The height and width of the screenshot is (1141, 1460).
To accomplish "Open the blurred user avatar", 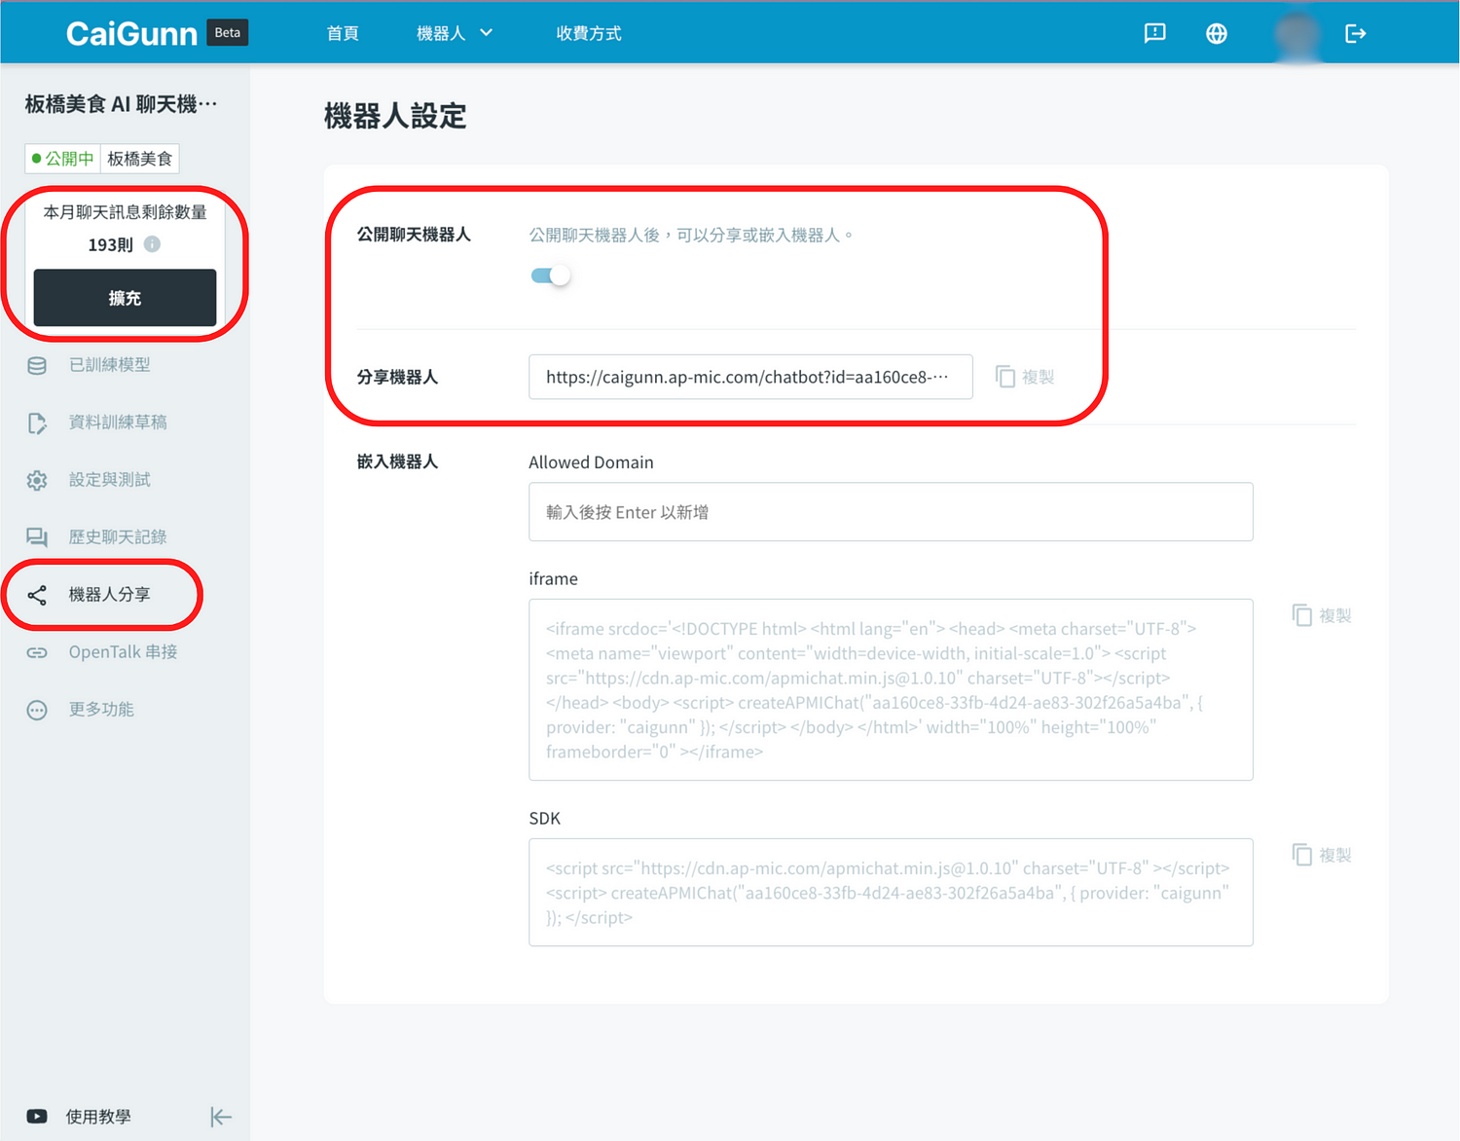I will [1297, 33].
